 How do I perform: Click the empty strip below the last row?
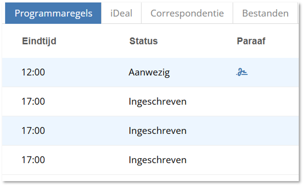tap(150, 178)
